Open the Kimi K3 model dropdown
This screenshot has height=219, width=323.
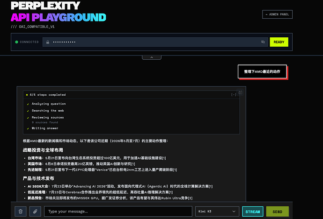click(x=217, y=212)
